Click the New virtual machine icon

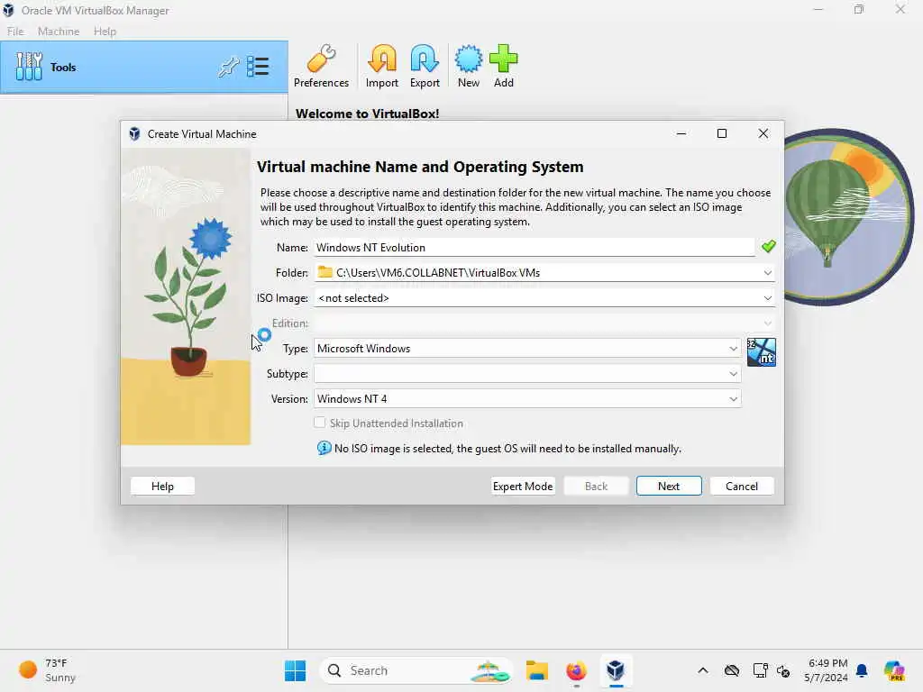(469, 67)
